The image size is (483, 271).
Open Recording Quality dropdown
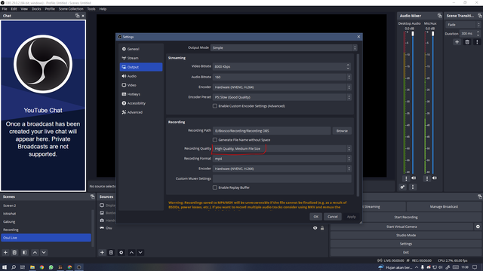(281, 149)
